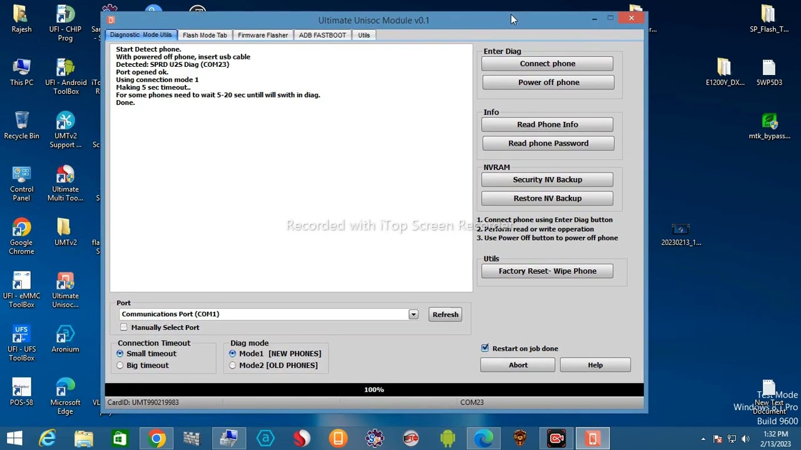Click Restore NV Backup button
Image resolution: width=801 pixels, height=450 pixels.
548,199
